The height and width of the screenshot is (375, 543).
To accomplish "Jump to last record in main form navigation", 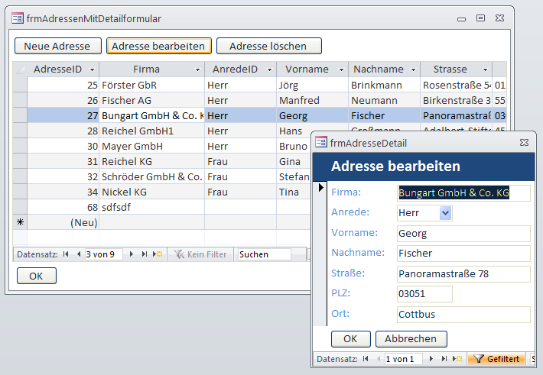I will [x=144, y=254].
